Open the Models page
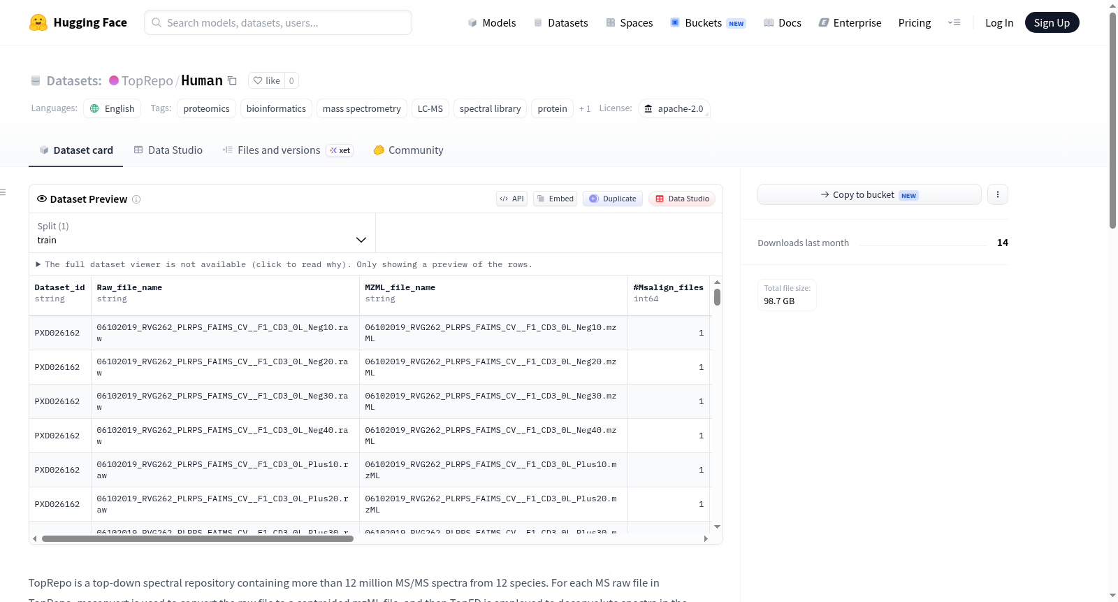This screenshot has height=602, width=1118. (x=492, y=22)
